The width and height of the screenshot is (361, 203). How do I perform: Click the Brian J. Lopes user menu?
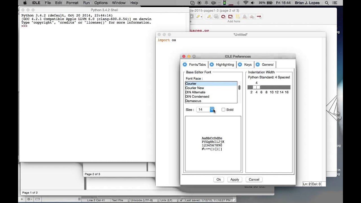pyautogui.click(x=307, y=3)
